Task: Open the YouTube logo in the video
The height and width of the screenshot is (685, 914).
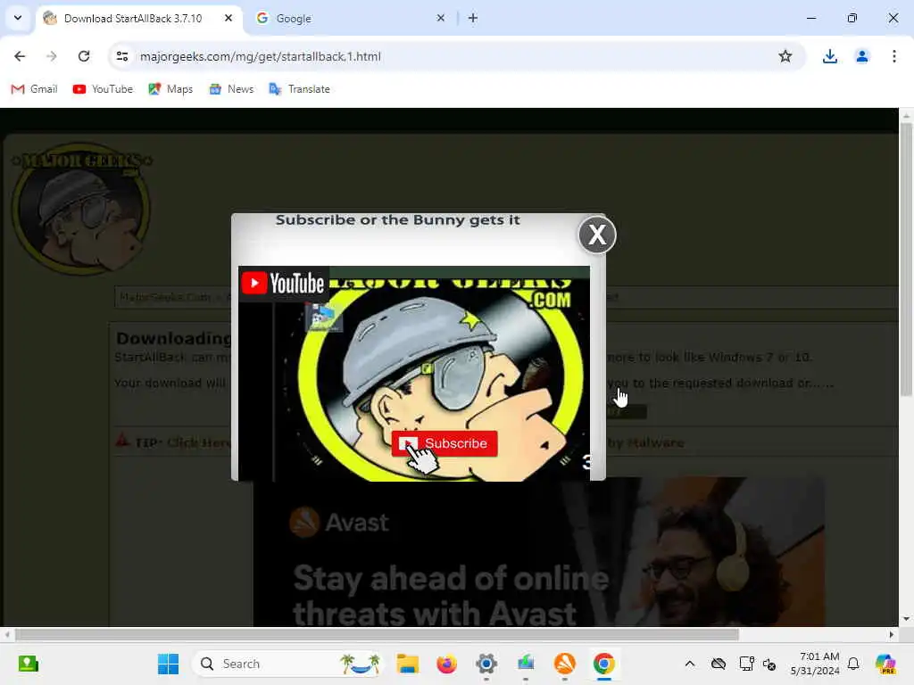Action: coord(283,284)
